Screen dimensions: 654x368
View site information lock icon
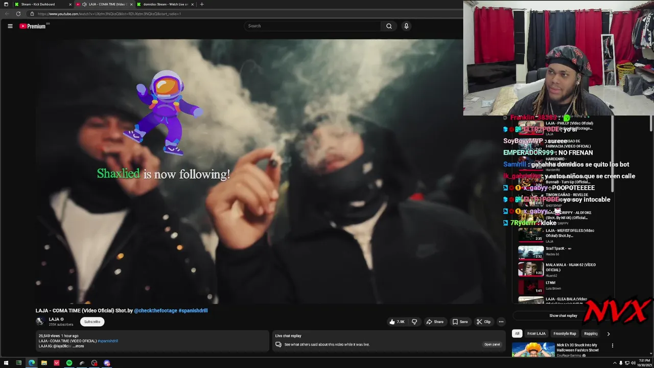tap(32, 14)
